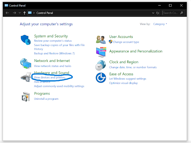This screenshot has height=143, width=191.
Task: Open Clock and Region category
Action: [124, 62]
